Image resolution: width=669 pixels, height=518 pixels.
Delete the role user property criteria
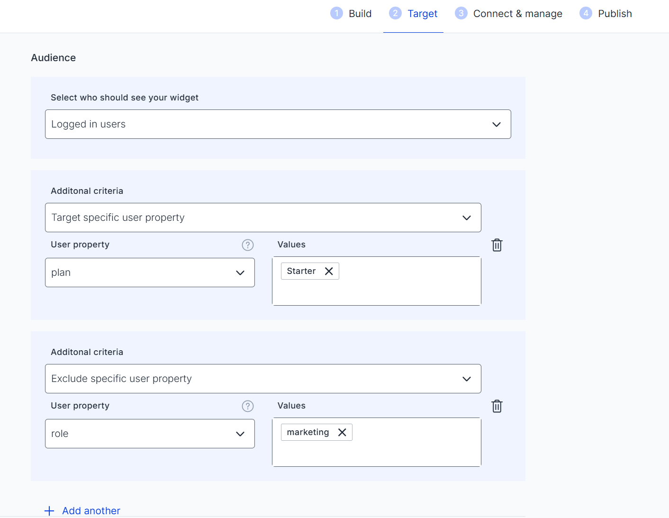497,406
